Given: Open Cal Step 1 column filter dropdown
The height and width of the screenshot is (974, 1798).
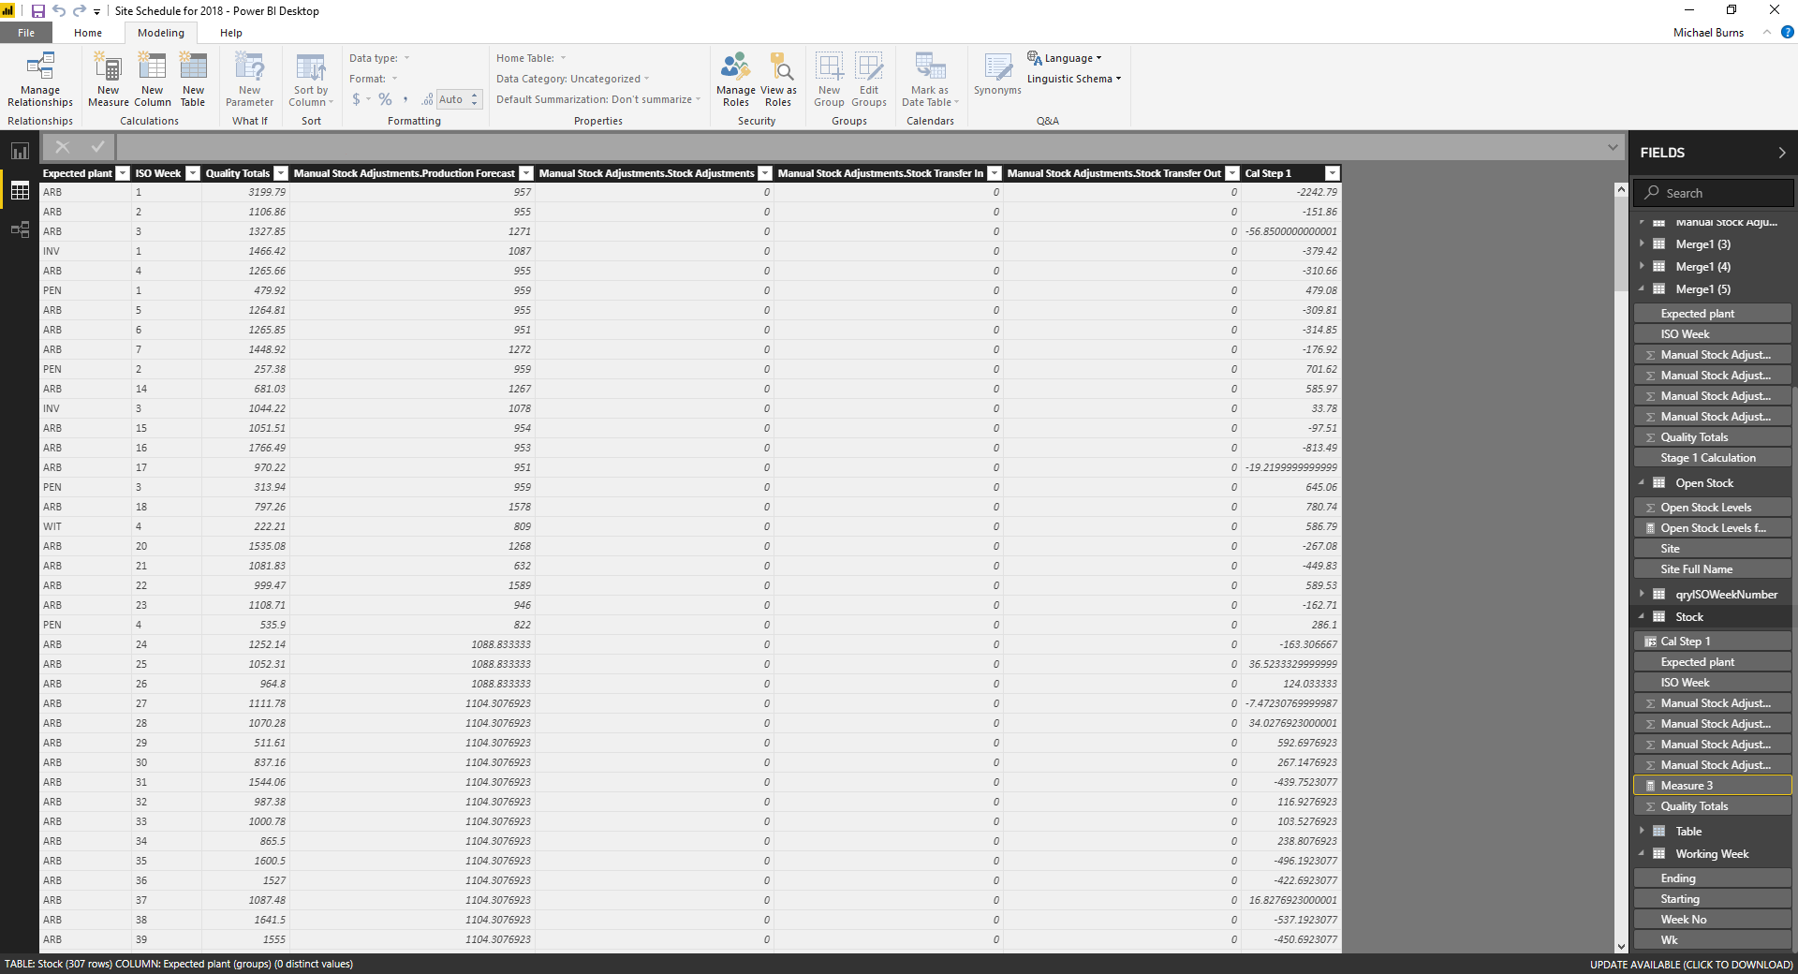Looking at the screenshot, I should 1332,173.
